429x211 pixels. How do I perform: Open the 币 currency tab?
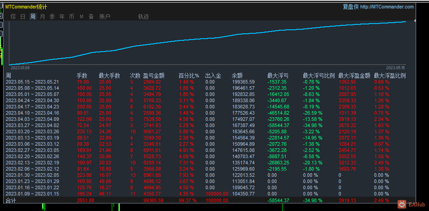pyautogui.click(x=71, y=17)
